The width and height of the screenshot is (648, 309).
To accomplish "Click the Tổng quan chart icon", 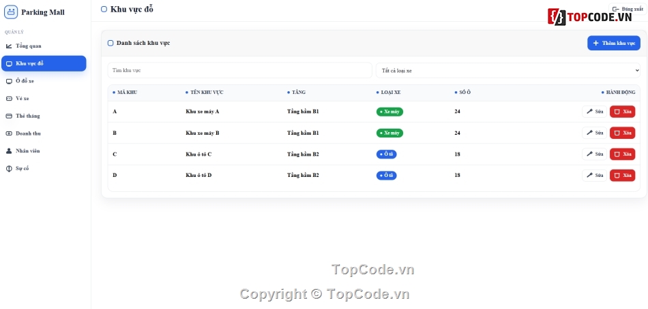I will tap(9, 46).
